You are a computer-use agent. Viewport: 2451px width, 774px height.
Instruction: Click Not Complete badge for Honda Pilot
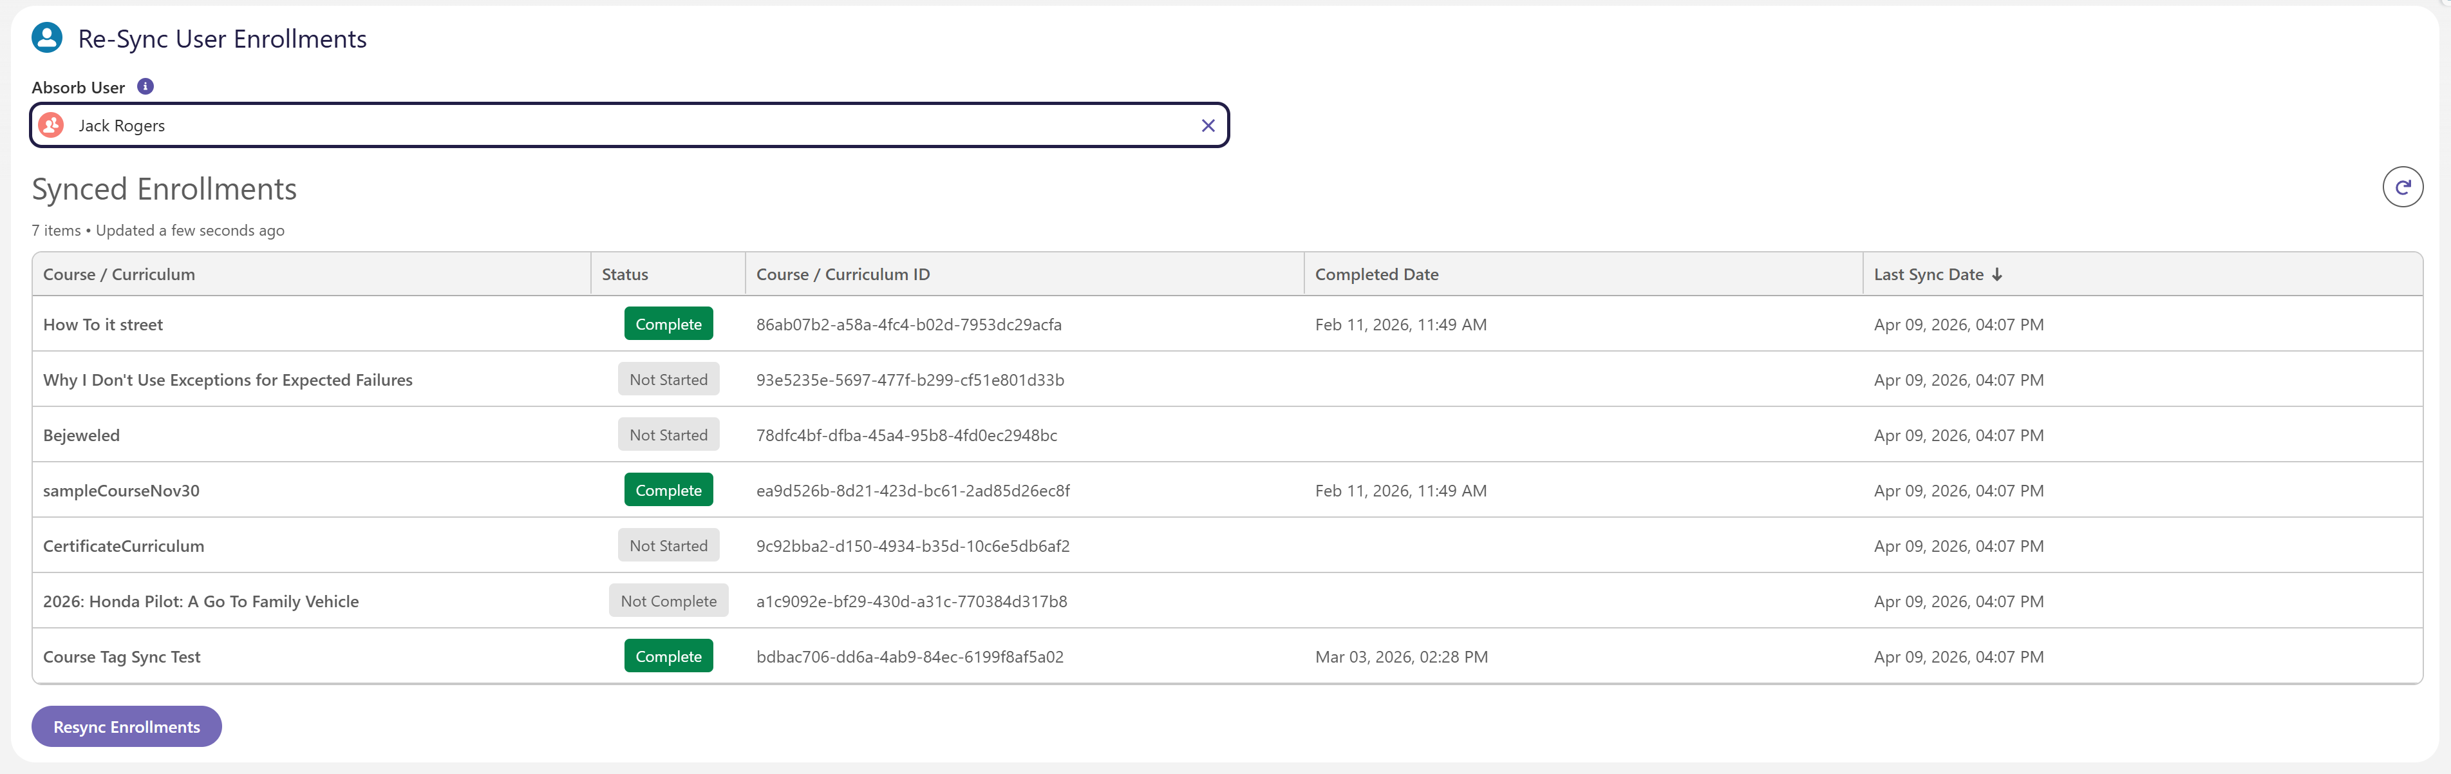coord(668,601)
